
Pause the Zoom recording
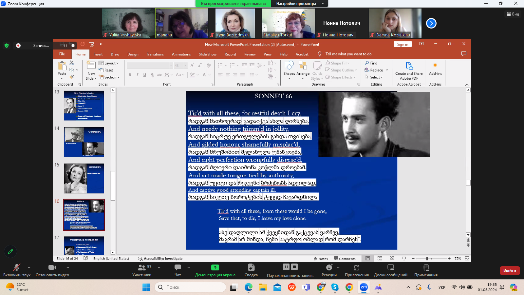286,267
